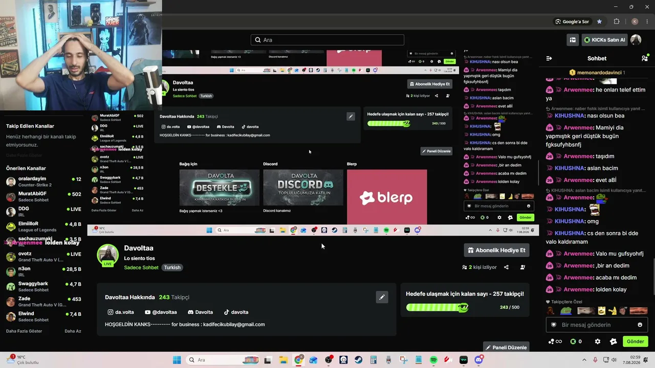Open Calculator from the taskbar

[373, 360]
